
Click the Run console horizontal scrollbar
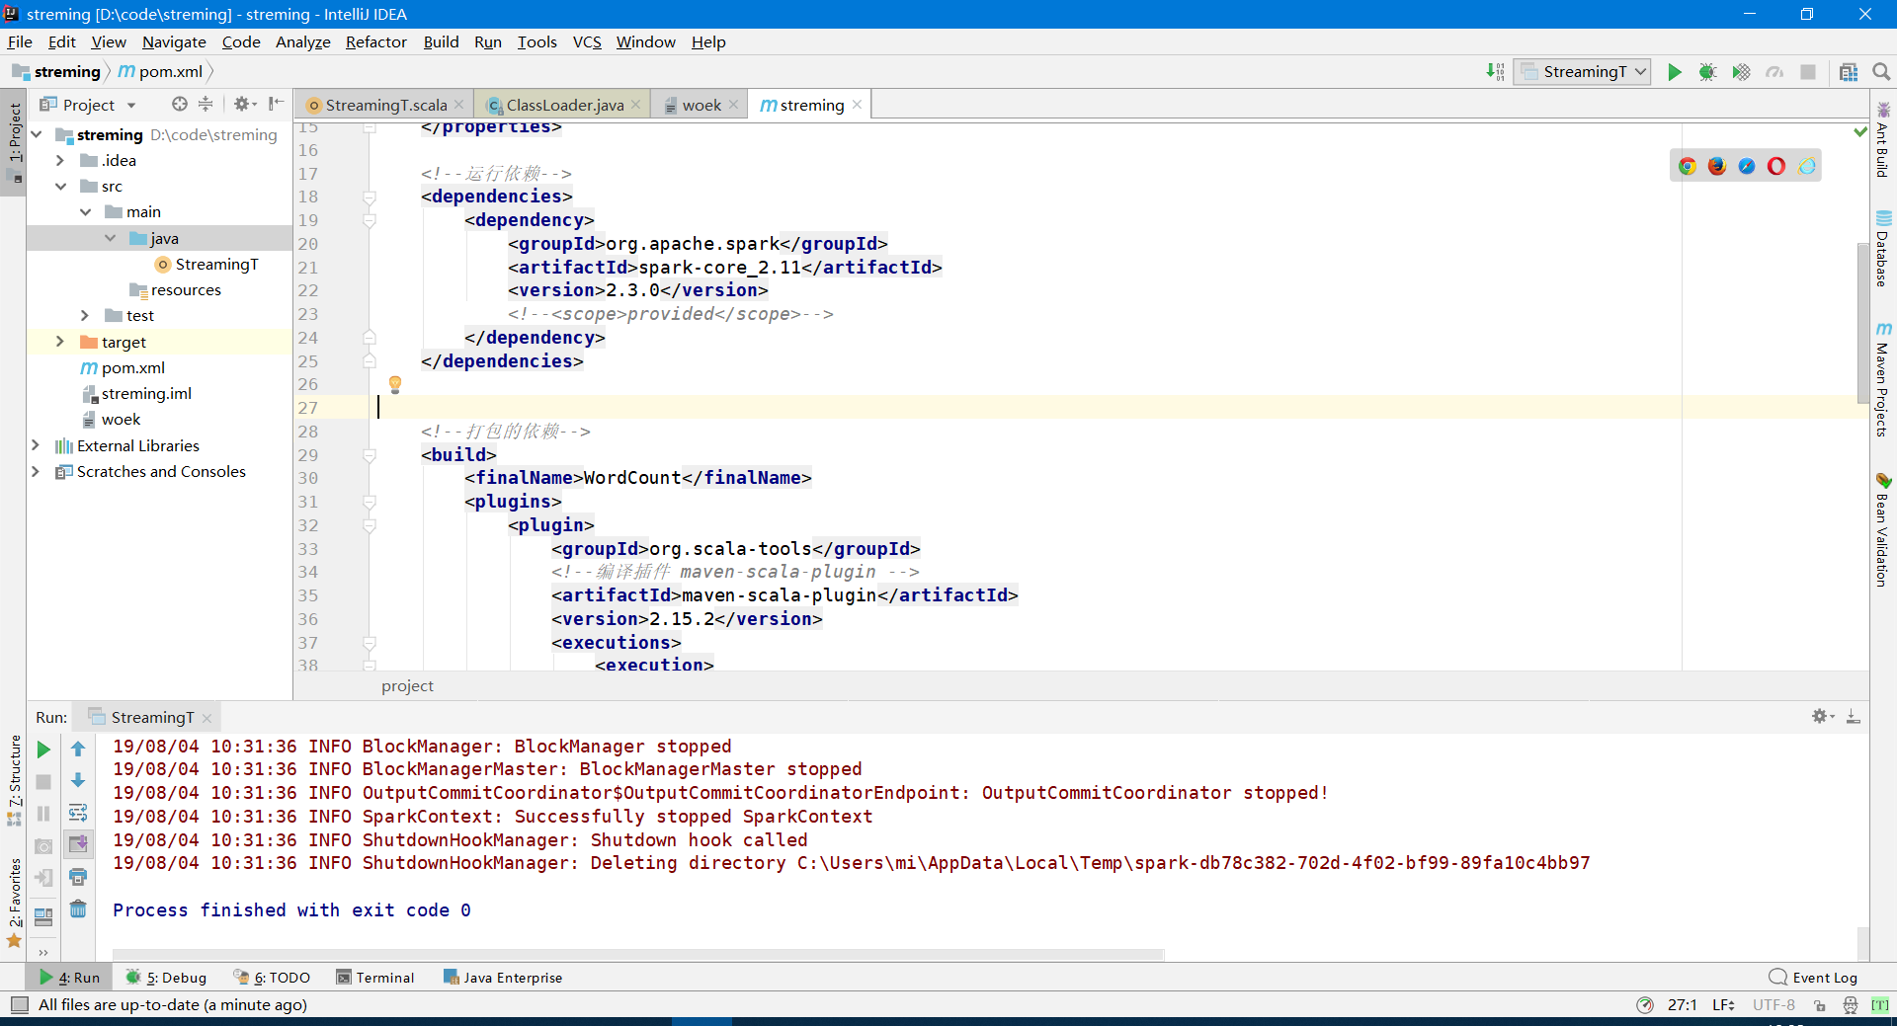638,955
